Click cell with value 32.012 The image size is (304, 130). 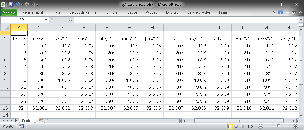288,108
